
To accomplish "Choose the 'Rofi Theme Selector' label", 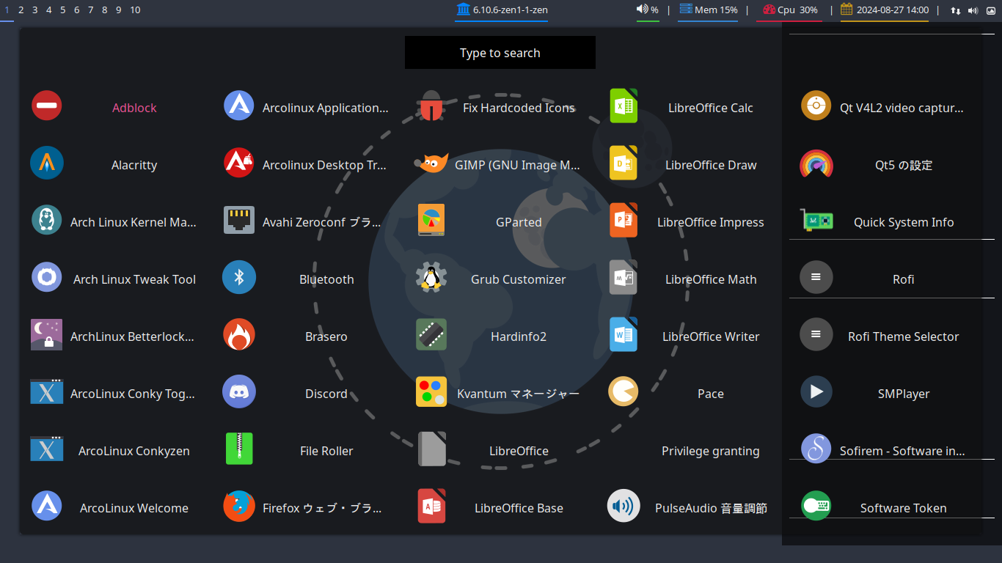I will click(904, 336).
